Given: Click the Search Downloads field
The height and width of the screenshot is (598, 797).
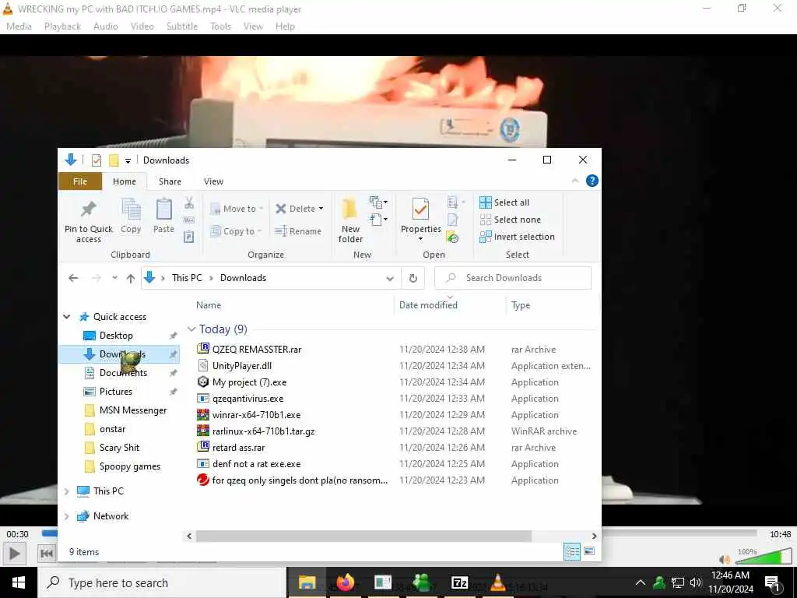Looking at the screenshot, I should 513,278.
